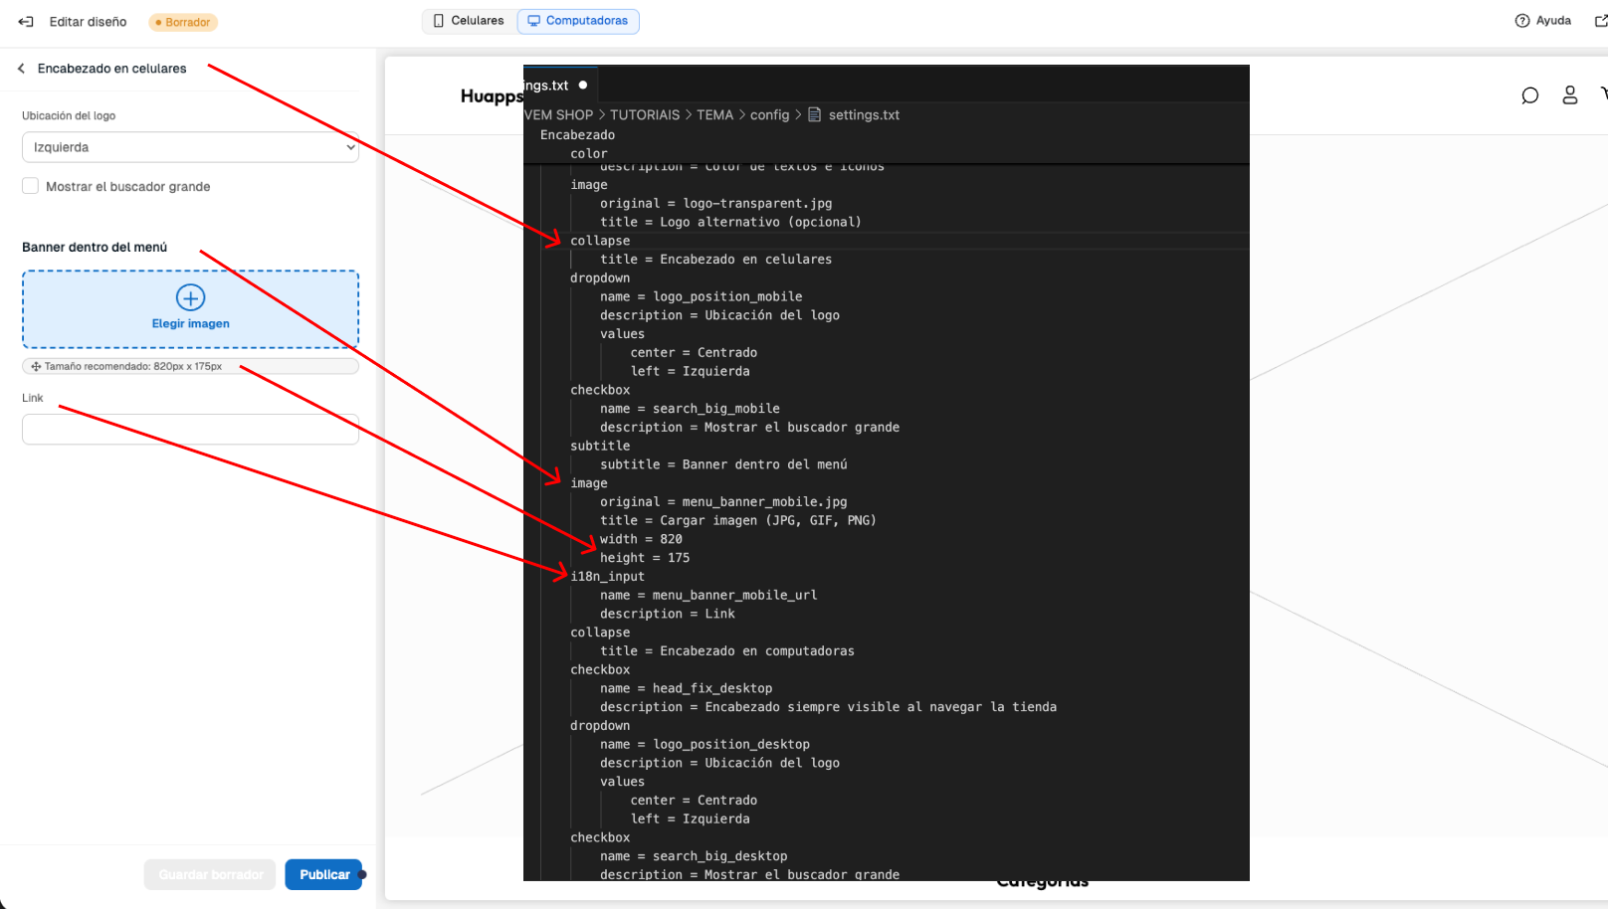The image size is (1608, 909).
Task: Click the file icon before settings.txt breadcrumb
Action: pyautogui.click(x=815, y=114)
